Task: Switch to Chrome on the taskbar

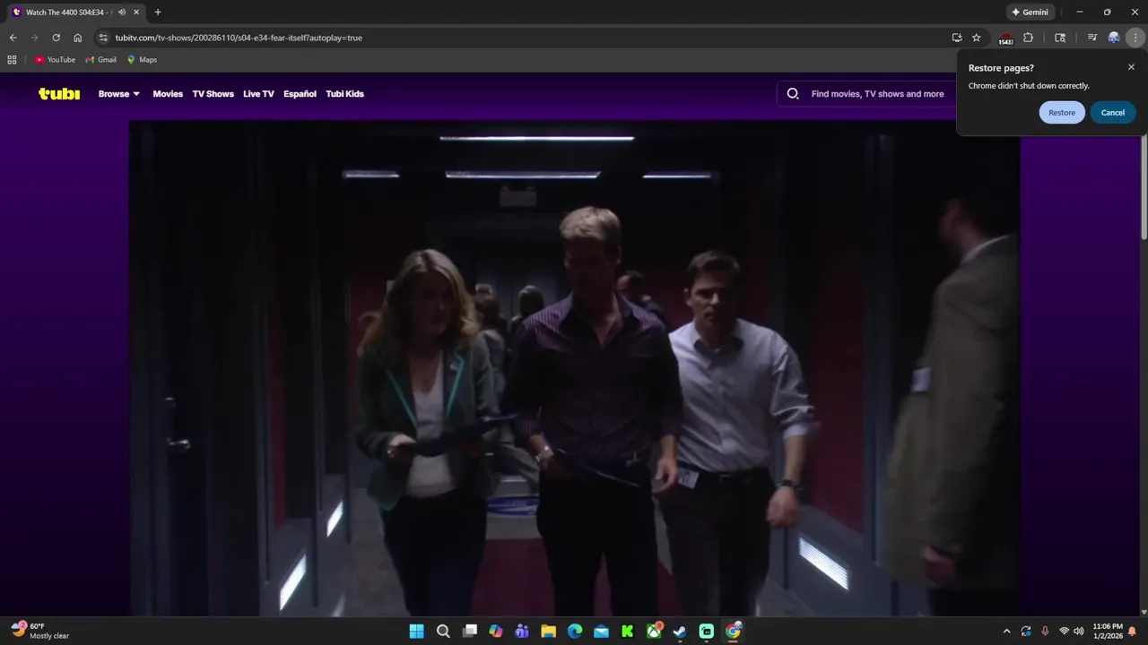Action: point(733,632)
